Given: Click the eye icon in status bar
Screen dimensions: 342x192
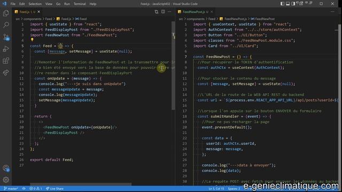Looking at the screenshot, I should [24, 189].
